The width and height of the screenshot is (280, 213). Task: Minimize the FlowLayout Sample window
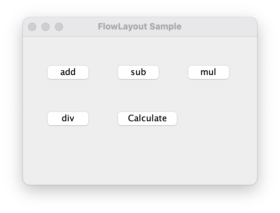pos(46,27)
